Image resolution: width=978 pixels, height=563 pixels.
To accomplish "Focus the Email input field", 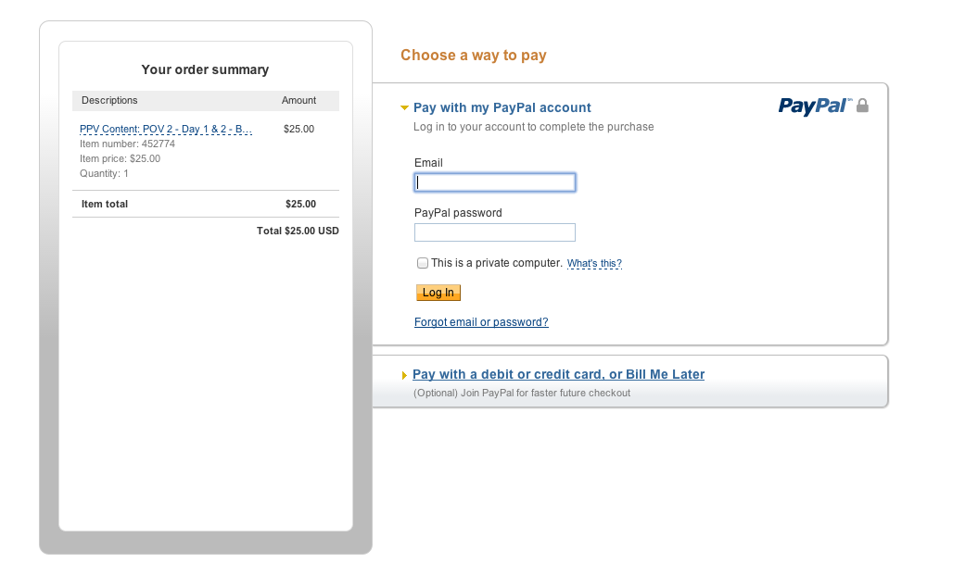I will click(x=495, y=182).
